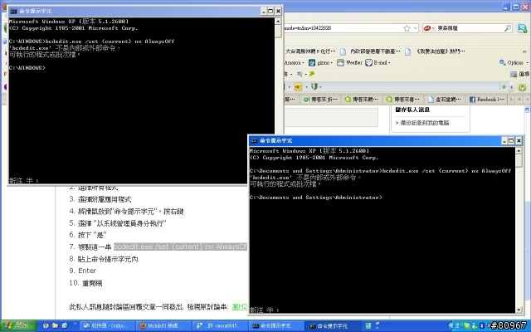Switch to the Facebook browser tab
Viewport: 531px width, 332px height.
coord(487,100)
